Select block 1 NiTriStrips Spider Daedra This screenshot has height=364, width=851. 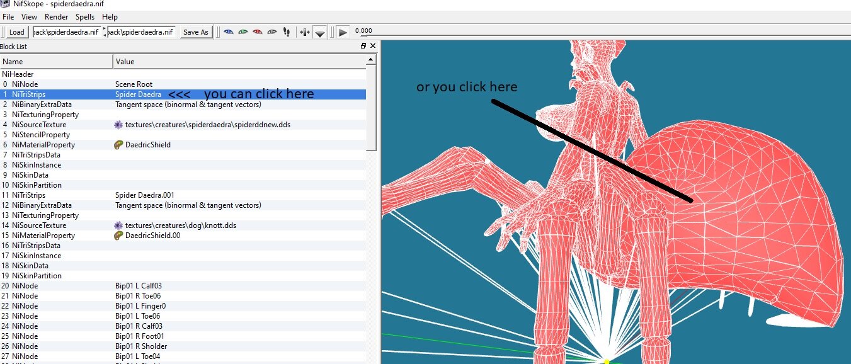click(x=183, y=94)
